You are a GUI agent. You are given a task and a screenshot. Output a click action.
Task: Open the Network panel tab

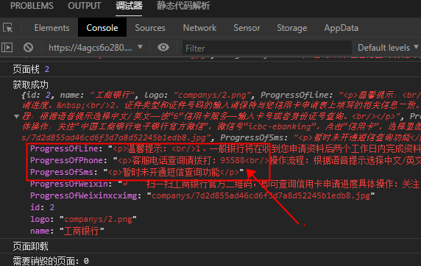pos(199,28)
